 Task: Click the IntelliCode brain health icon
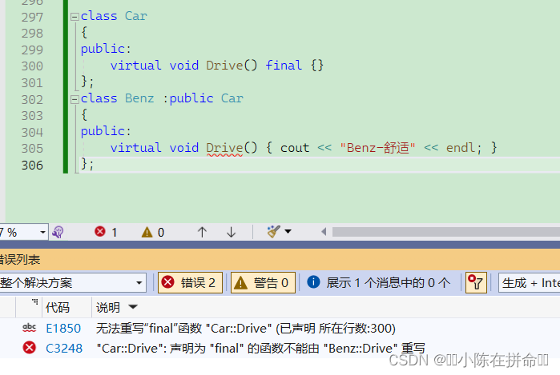[x=58, y=233]
